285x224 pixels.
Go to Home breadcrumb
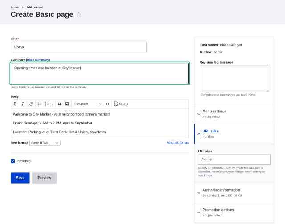click(x=15, y=7)
